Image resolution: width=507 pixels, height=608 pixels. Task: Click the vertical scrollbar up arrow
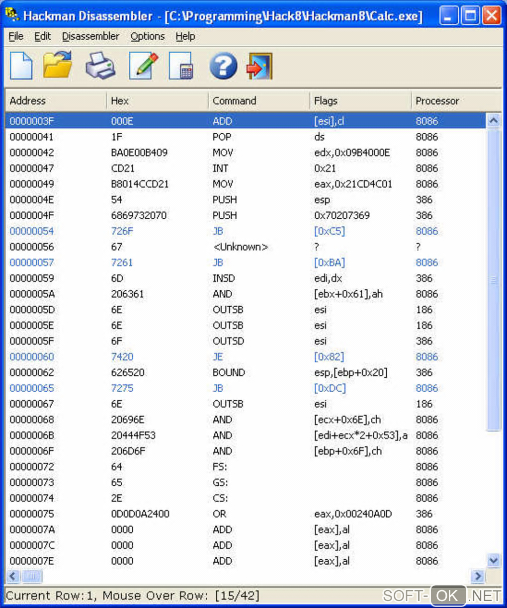point(493,120)
